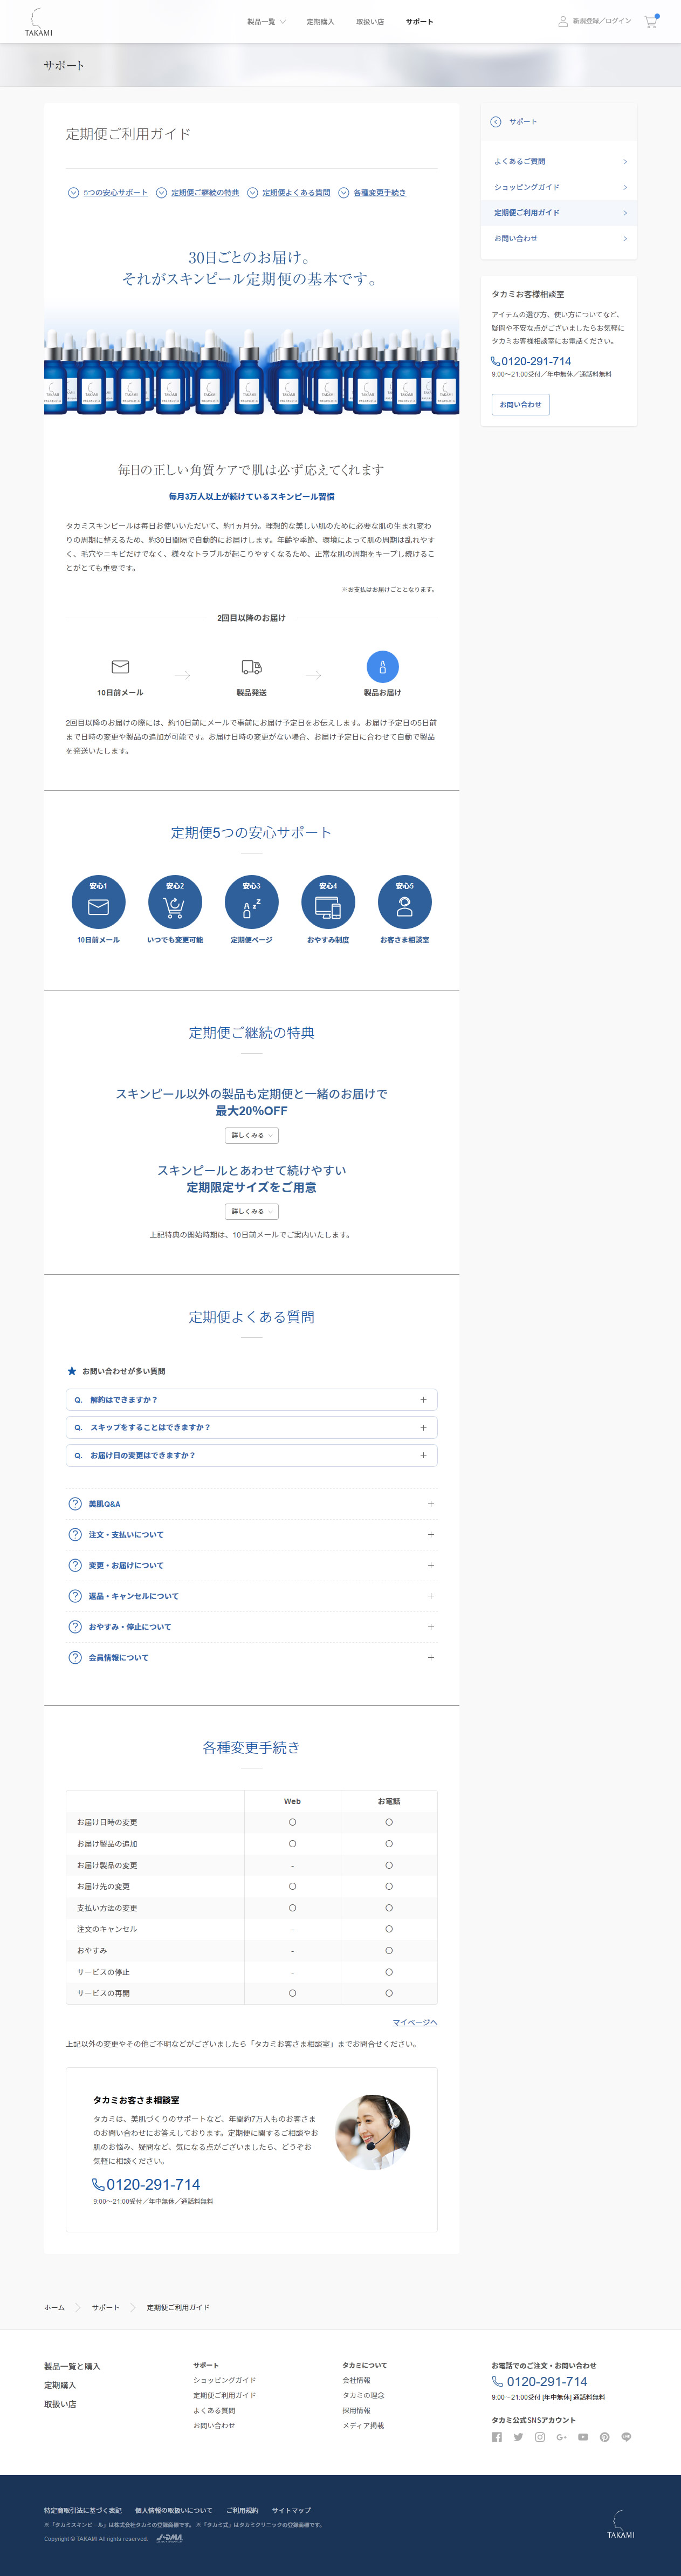This screenshot has height=2576, width=681.
Task: Click the お問い合わせ button in sidebar contact box
Action: pyautogui.click(x=520, y=404)
